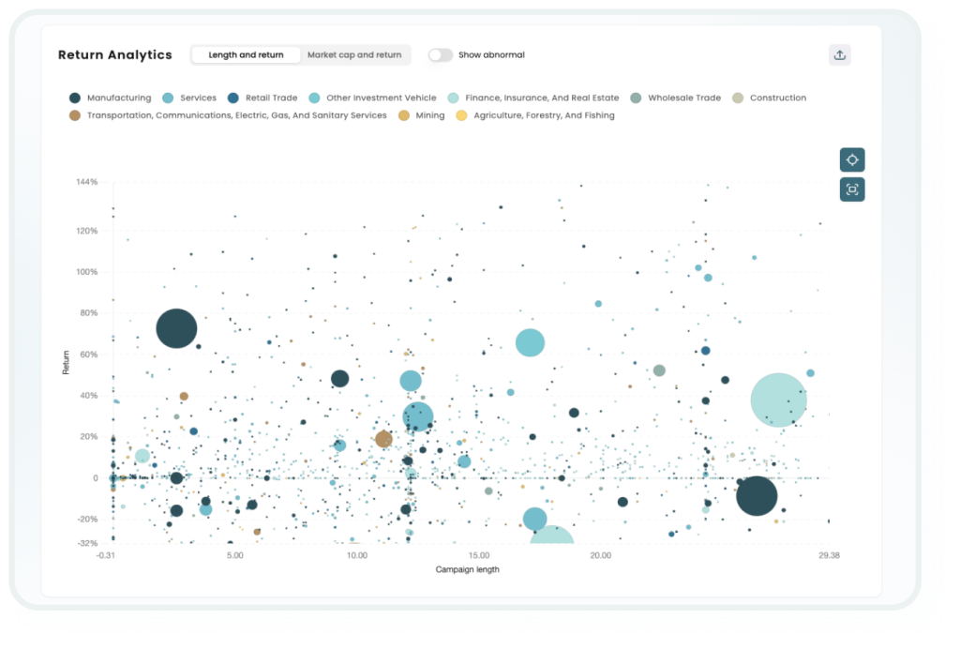Screen dimensions: 960x649
Task: Click the Mining legend color dot
Action: pyautogui.click(x=404, y=115)
